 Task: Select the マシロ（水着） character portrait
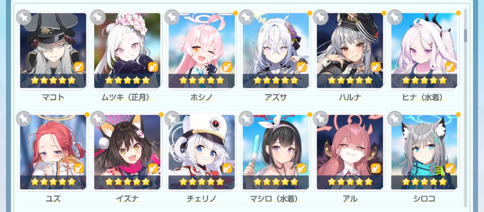275,152
